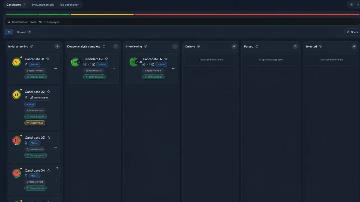Switch to list view icon
Viewport: 360px width, 202px height.
[351, 5]
